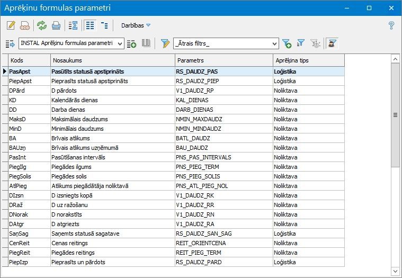Click the BATL_DAUDZ parameter cell
The width and height of the screenshot is (402, 278).
(x=224, y=138)
